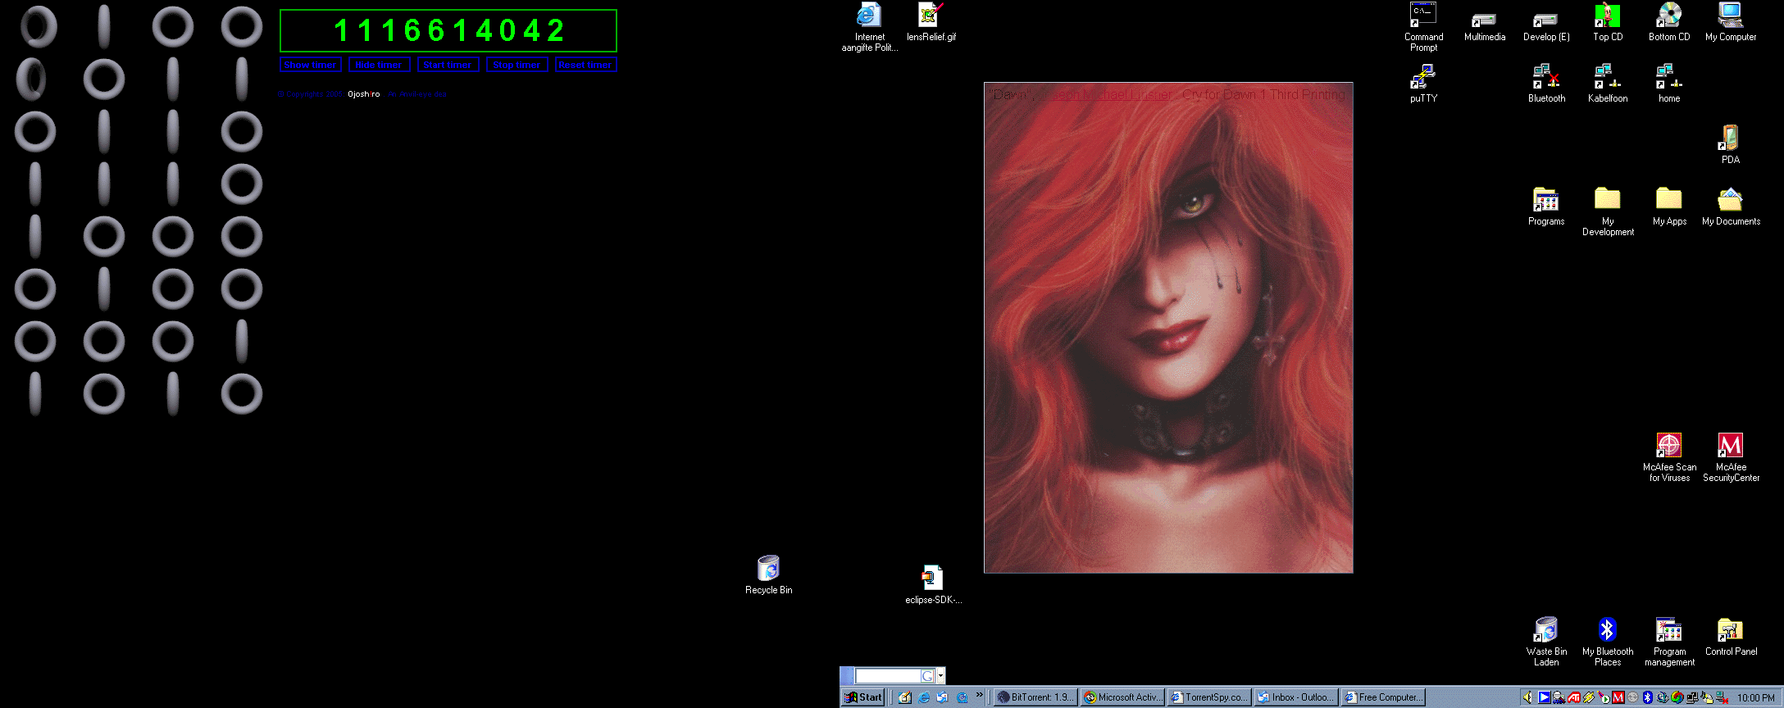Screen dimensions: 1784x708
Task: Open the My Development folder
Action: (x=1608, y=211)
